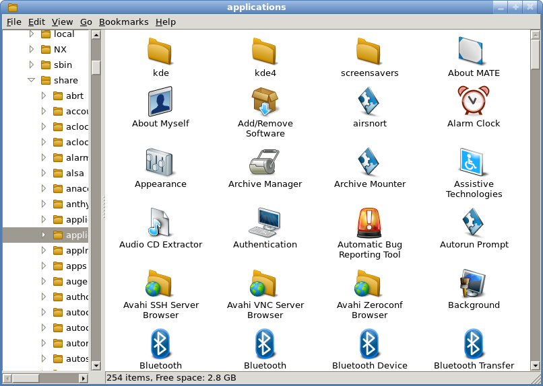The width and height of the screenshot is (543, 386).
Task: Select the Autorun Prompt icon
Action: (x=473, y=222)
